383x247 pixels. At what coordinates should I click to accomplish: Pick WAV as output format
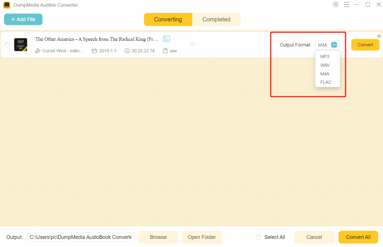(x=325, y=65)
